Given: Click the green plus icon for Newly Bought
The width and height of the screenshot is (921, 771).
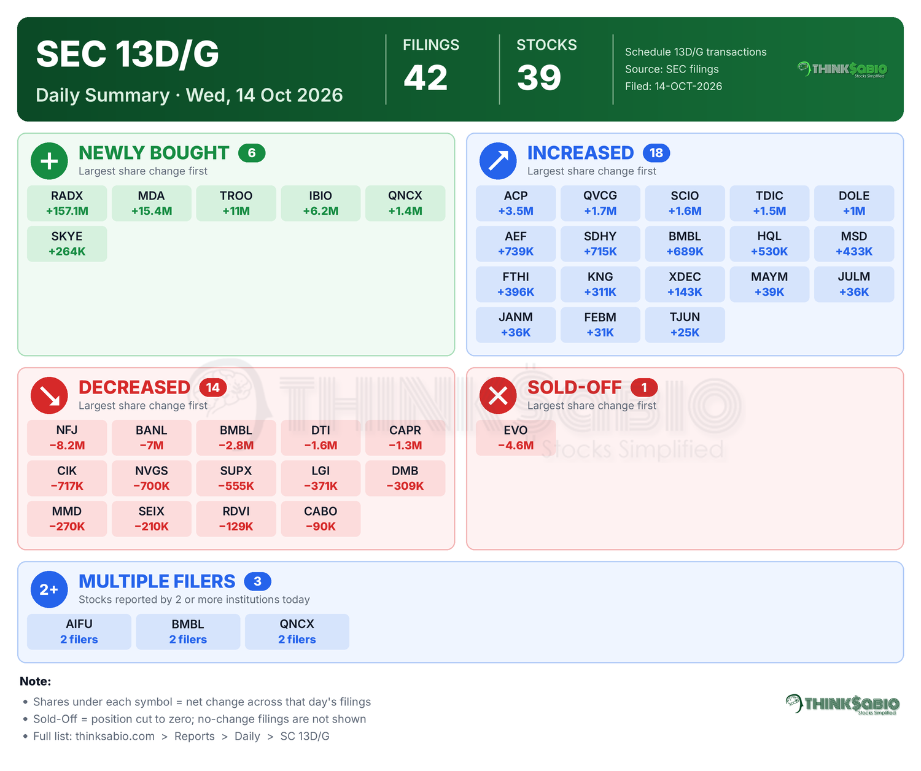Looking at the screenshot, I should [49, 161].
